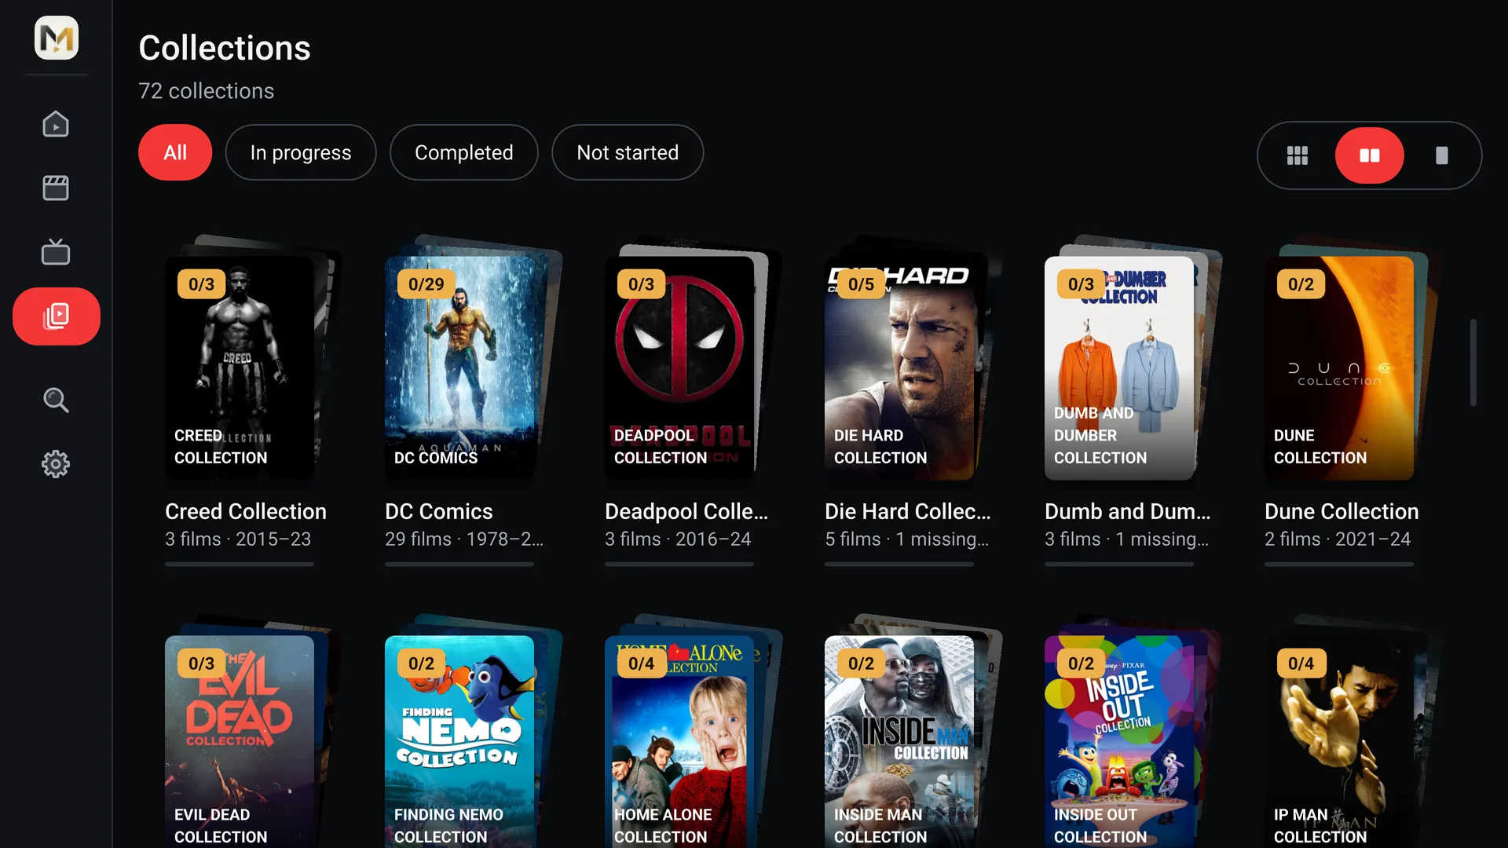Viewport: 1508px width, 848px height.
Task: Filter by Completed collections
Action: pyautogui.click(x=464, y=152)
